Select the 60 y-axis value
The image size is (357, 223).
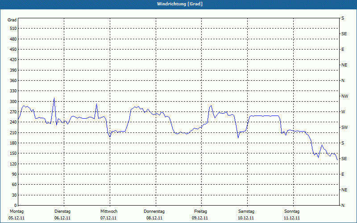14,185
